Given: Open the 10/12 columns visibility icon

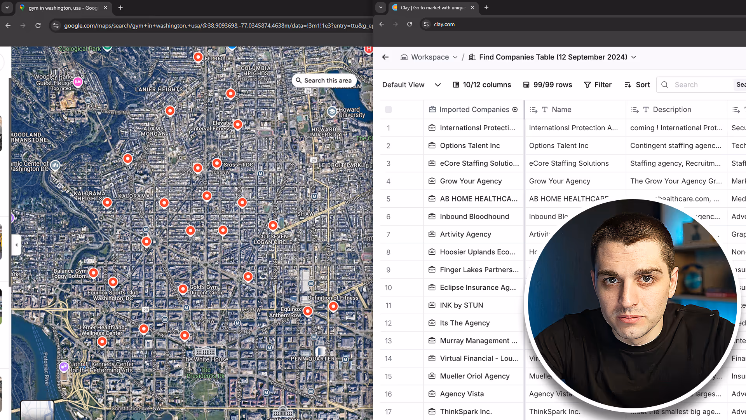Looking at the screenshot, I should coord(456,85).
